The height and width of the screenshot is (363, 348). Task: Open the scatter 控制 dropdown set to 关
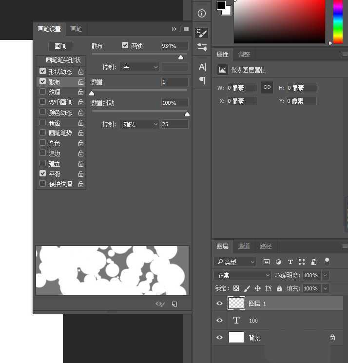click(139, 67)
